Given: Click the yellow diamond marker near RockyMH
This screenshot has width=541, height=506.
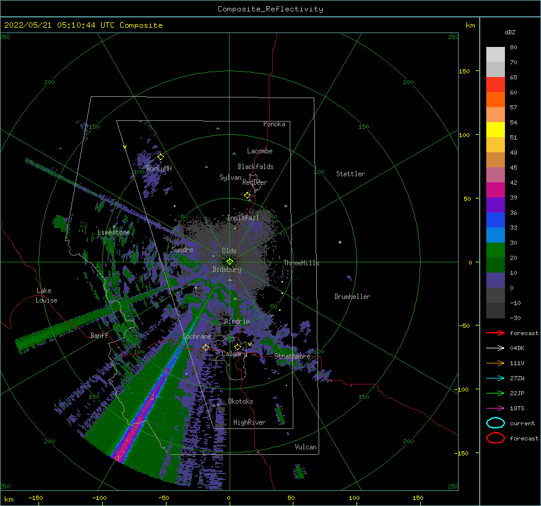Looking at the screenshot, I should 160,157.
